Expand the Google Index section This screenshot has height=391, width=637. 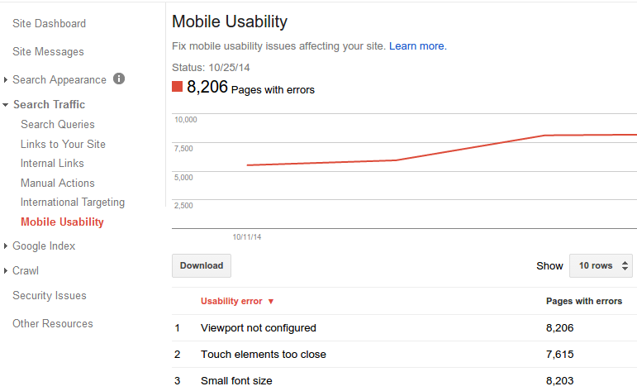coord(6,246)
